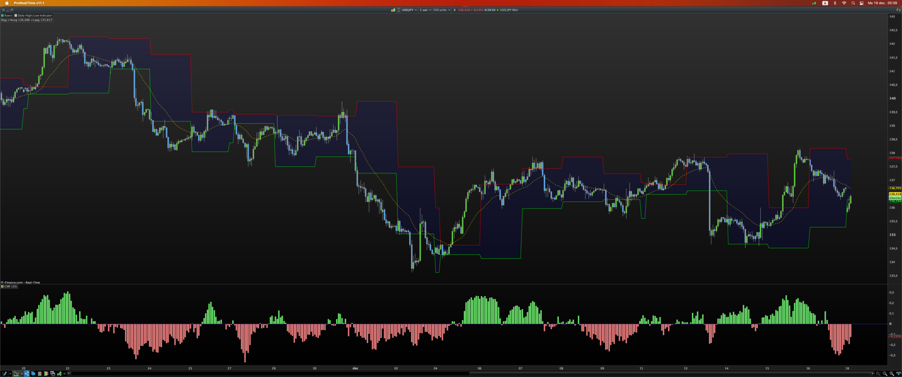Click the IT-Finance.com Real-Time label
Viewport: 902px width, 377px height.
(x=21, y=282)
